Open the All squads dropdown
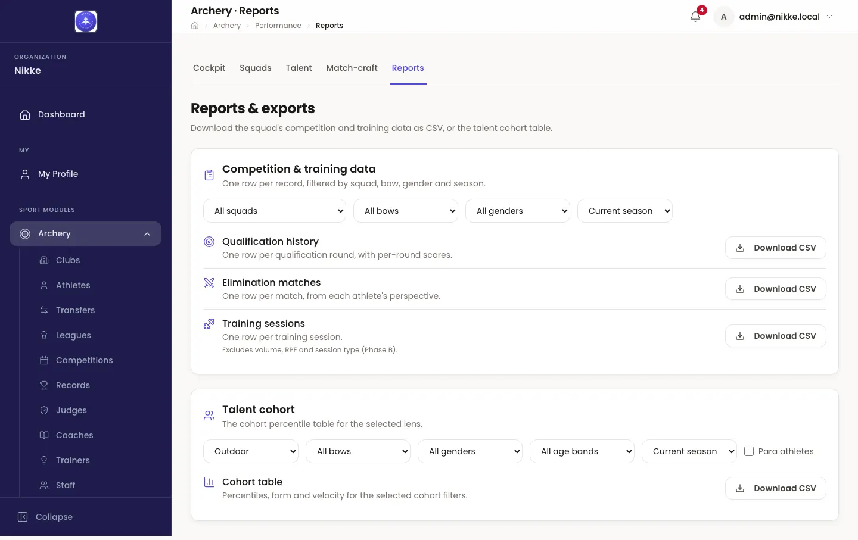 tap(275, 211)
